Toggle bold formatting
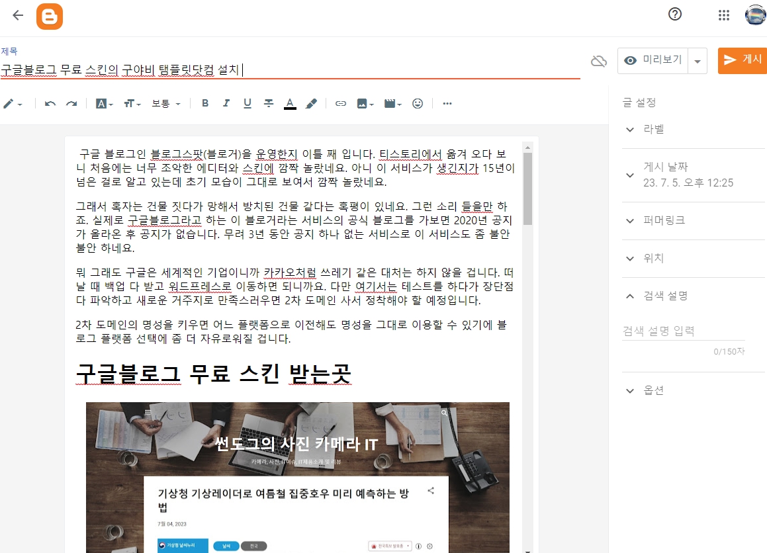 (x=205, y=103)
